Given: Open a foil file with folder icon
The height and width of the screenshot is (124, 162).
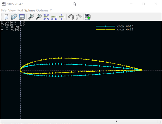Looking at the screenshot, I should click(14, 17).
